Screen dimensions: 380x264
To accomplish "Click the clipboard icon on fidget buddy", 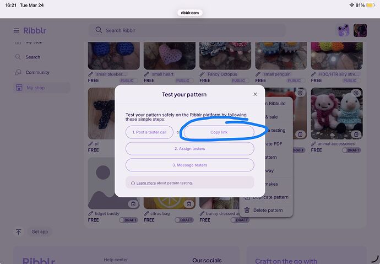I will 133,204.
